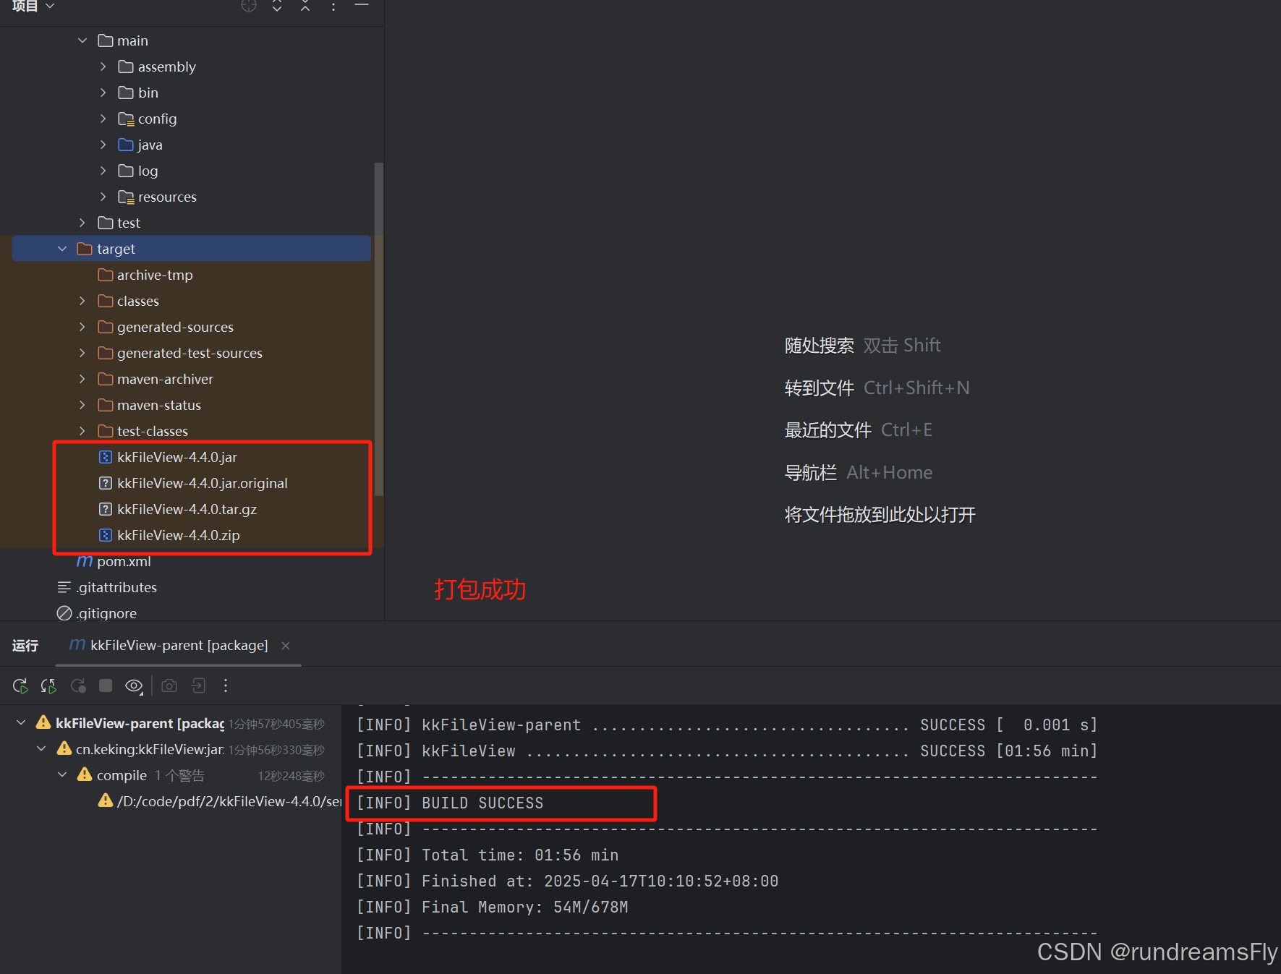Image resolution: width=1281 pixels, height=974 pixels.
Task: Rerun the Maven package build
Action: [x=20, y=685]
